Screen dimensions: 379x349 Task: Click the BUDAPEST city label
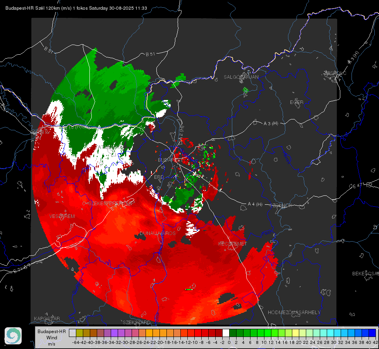tap(170, 160)
